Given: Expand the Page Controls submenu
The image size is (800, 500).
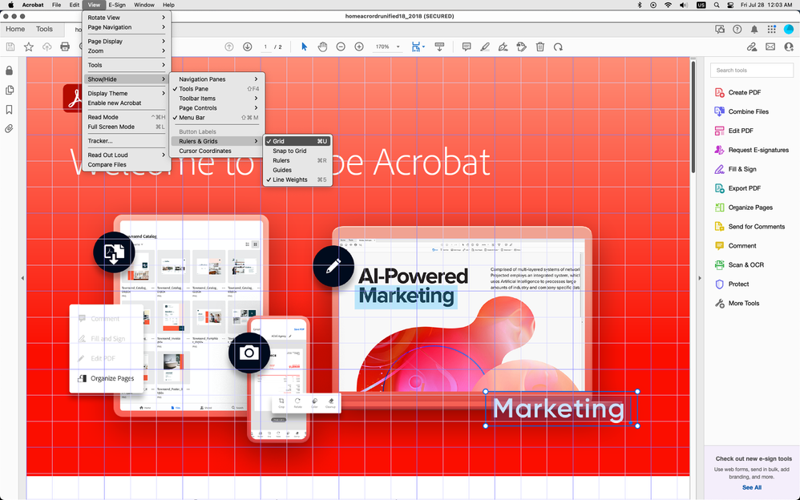Looking at the screenshot, I should pyautogui.click(x=217, y=108).
